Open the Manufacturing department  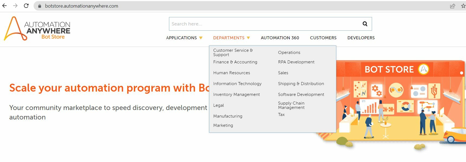(228, 116)
